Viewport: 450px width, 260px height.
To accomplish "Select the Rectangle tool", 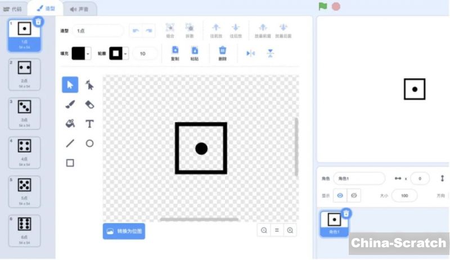I will (x=70, y=163).
